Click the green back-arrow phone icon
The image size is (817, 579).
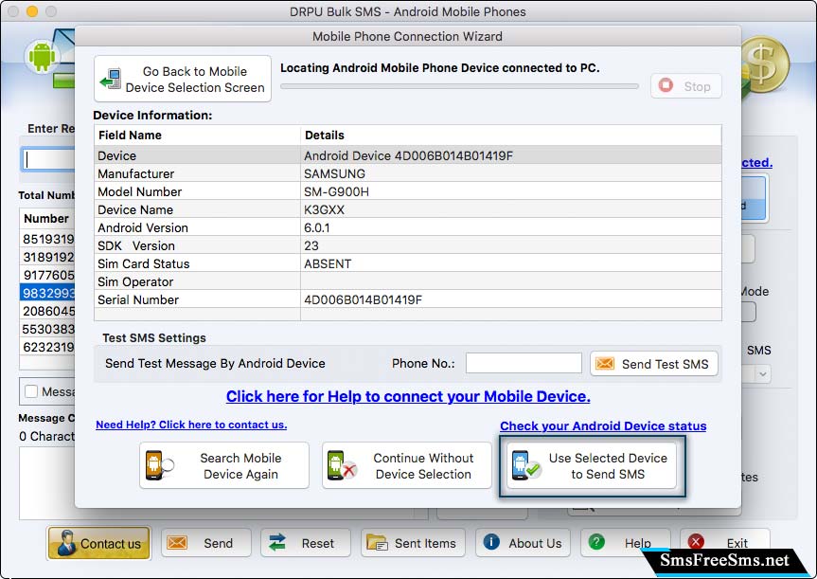(x=111, y=79)
